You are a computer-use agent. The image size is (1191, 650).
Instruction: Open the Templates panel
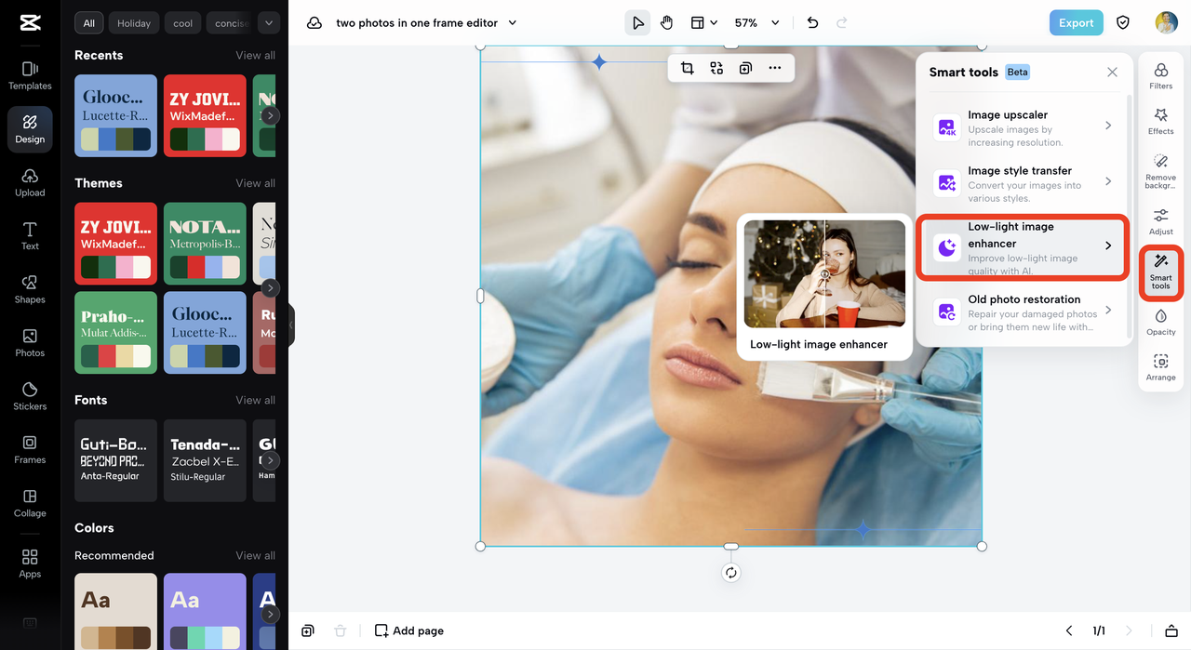point(30,75)
